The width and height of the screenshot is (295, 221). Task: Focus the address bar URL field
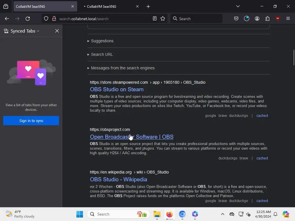(104, 19)
